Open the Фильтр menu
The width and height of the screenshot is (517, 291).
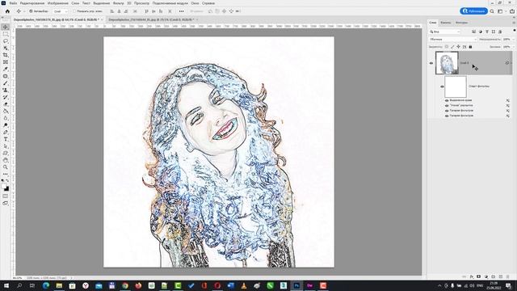pos(119,3)
